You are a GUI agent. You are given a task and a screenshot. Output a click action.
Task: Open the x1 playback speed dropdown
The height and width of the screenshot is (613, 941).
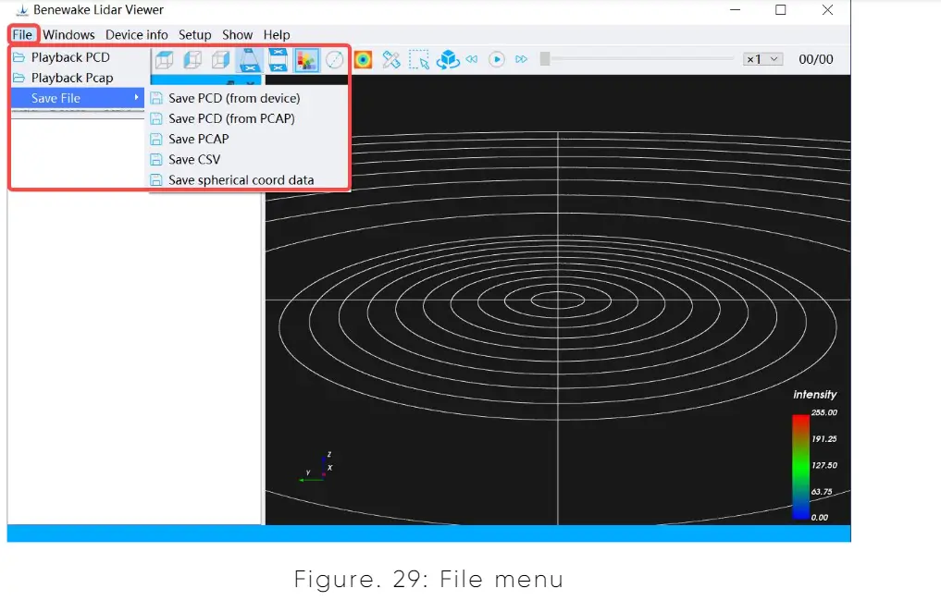click(x=762, y=59)
